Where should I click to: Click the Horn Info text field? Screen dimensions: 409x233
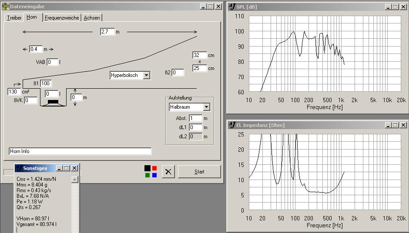click(80, 151)
